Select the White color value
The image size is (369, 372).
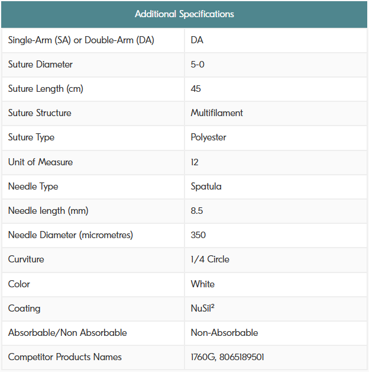click(x=203, y=284)
